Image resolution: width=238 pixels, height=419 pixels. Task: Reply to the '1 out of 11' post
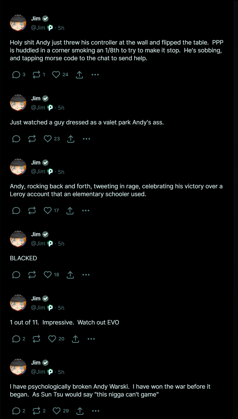(16, 339)
